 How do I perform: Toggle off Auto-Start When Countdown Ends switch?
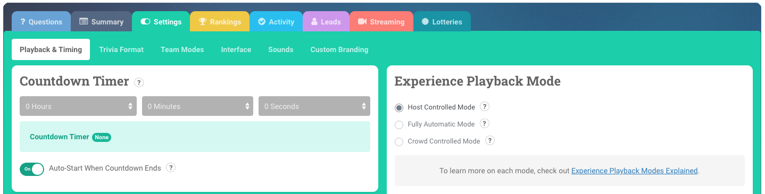[x=32, y=169]
